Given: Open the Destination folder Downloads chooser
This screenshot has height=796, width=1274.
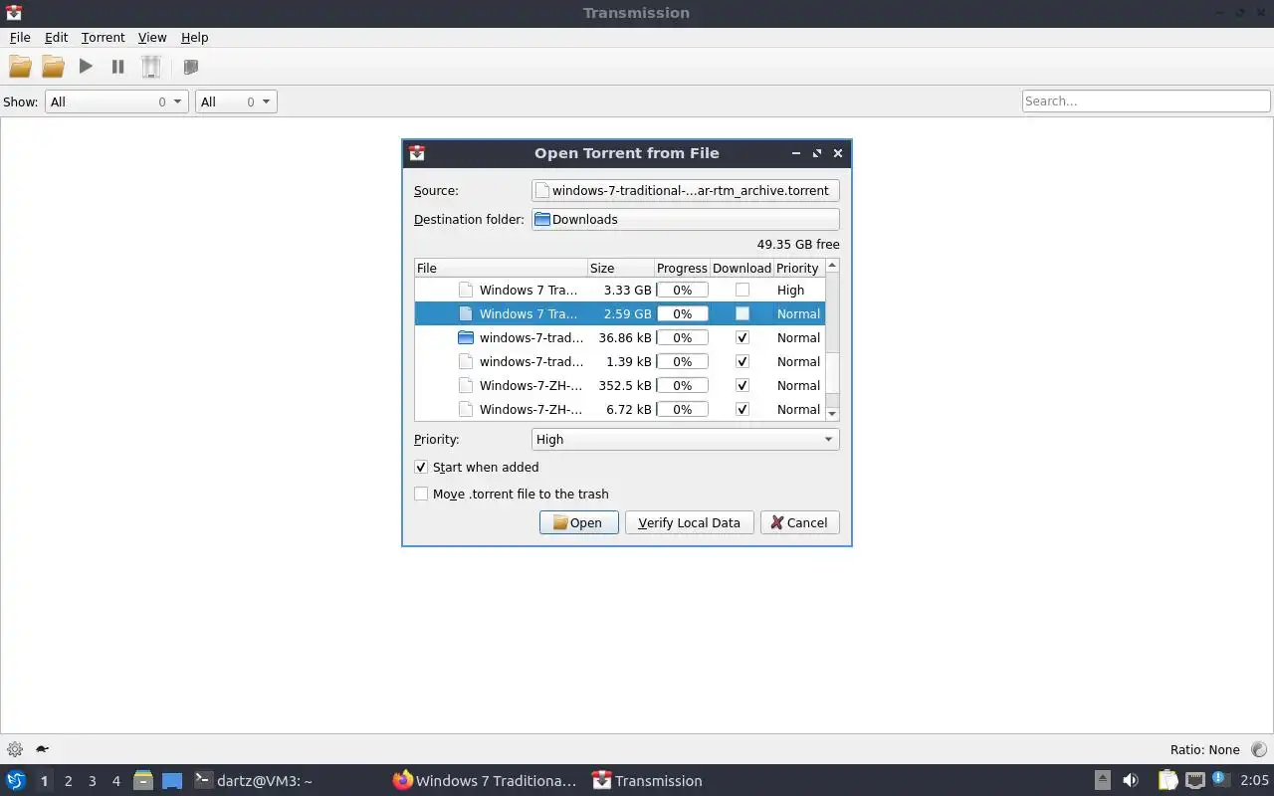Looking at the screenshot, I should pos(686,219).
